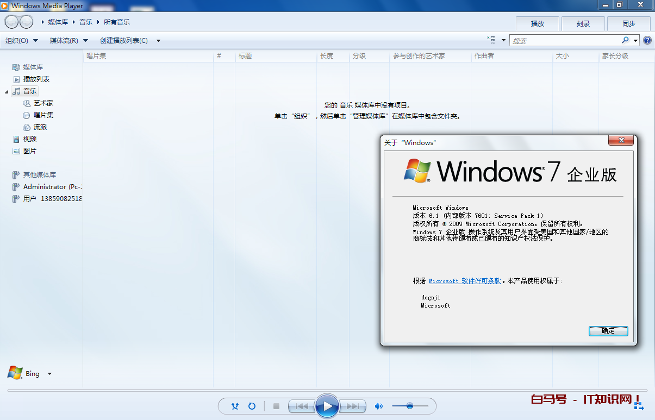This screenshot has width=655, height=420.
Task: Click the View options icon
Action: click(491, 40)
